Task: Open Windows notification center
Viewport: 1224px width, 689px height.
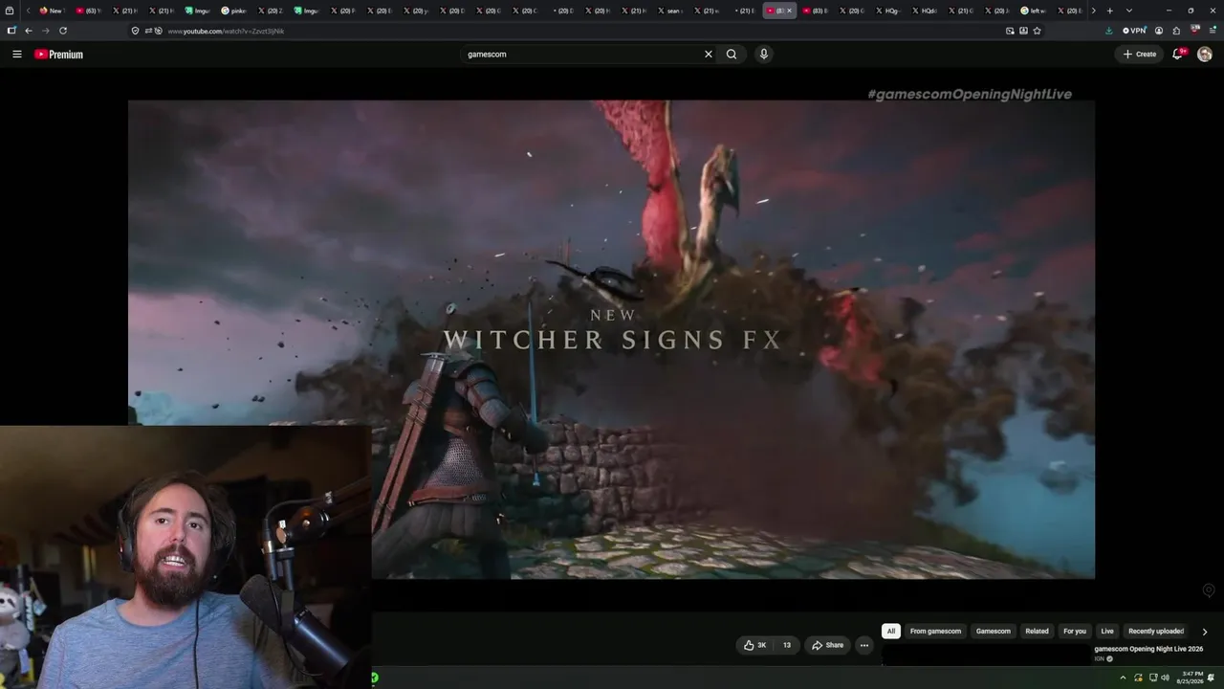Action: (1211, 678)
